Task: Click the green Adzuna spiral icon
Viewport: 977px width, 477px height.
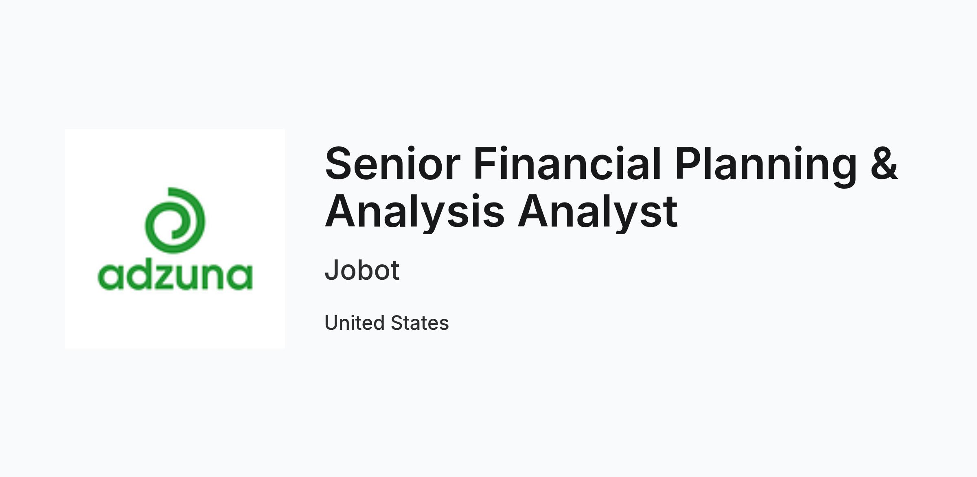Action: point(175,220)
